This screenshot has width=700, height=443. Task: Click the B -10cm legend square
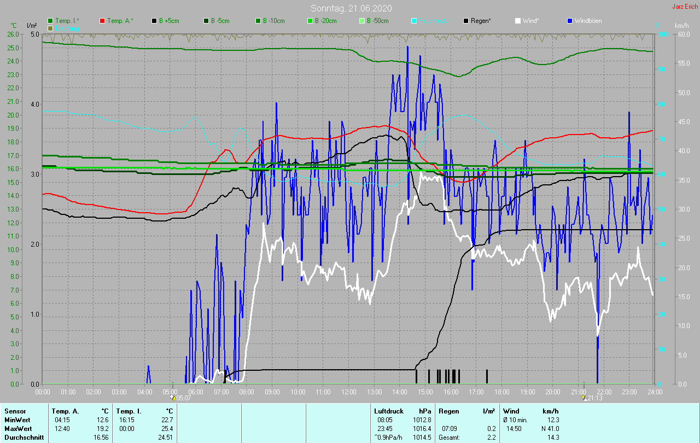coord(258,21)
